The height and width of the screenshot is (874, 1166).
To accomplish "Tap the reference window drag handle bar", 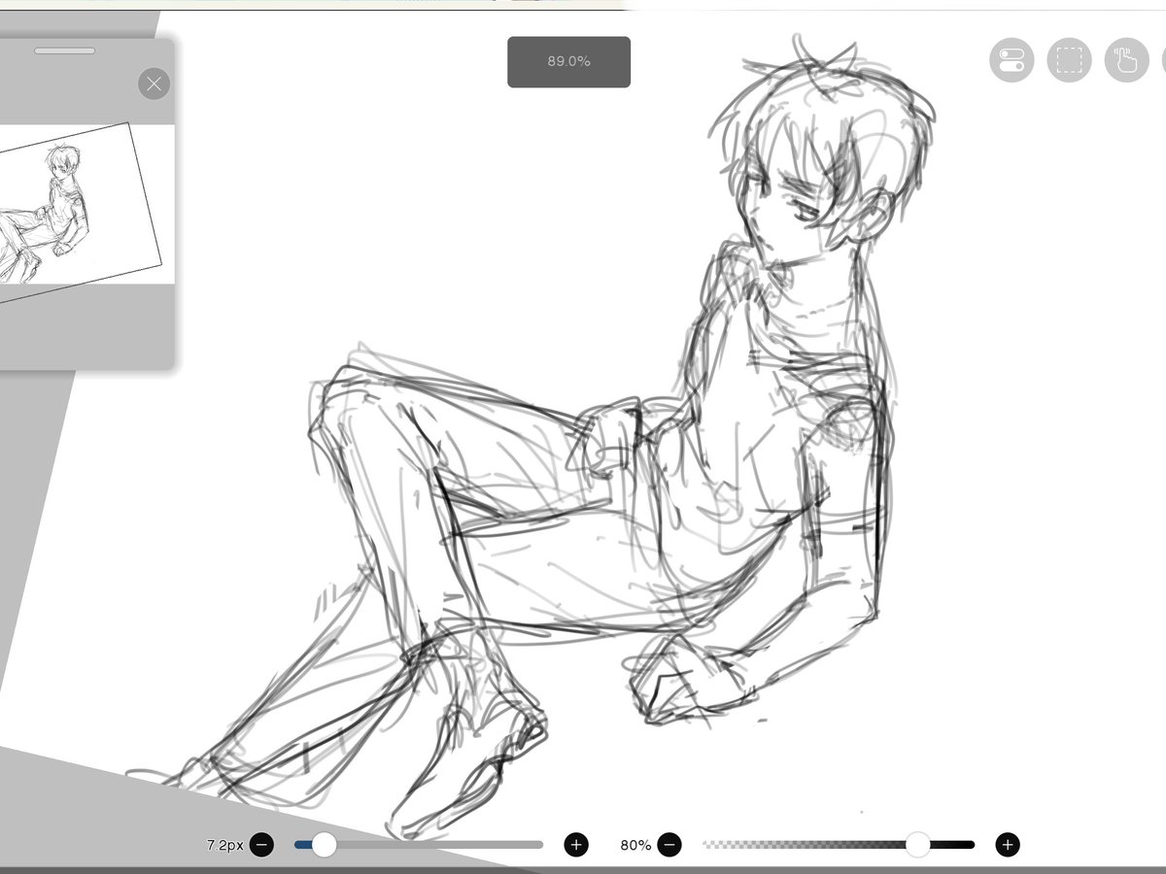I will click(x=64, y=50).
